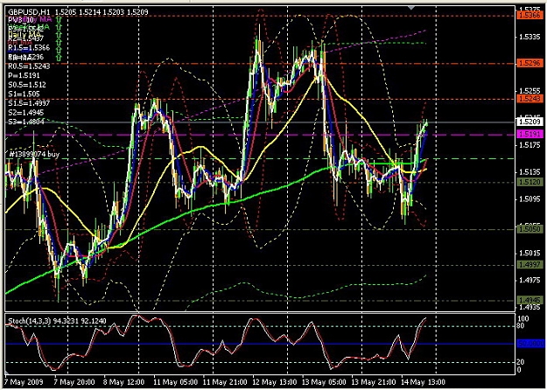The width and height of the screenshot is (547, 390).
Task: Click the small triangle marker above 7 May 2009
Action: point(6,374)
